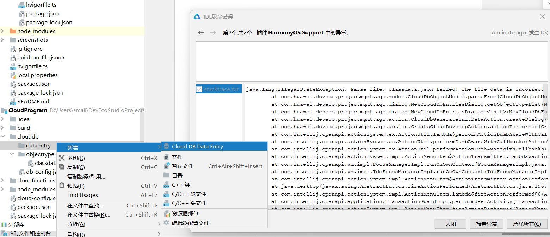Click the "java.lang.IllegalStateException" stack trace line

[395, 89]
